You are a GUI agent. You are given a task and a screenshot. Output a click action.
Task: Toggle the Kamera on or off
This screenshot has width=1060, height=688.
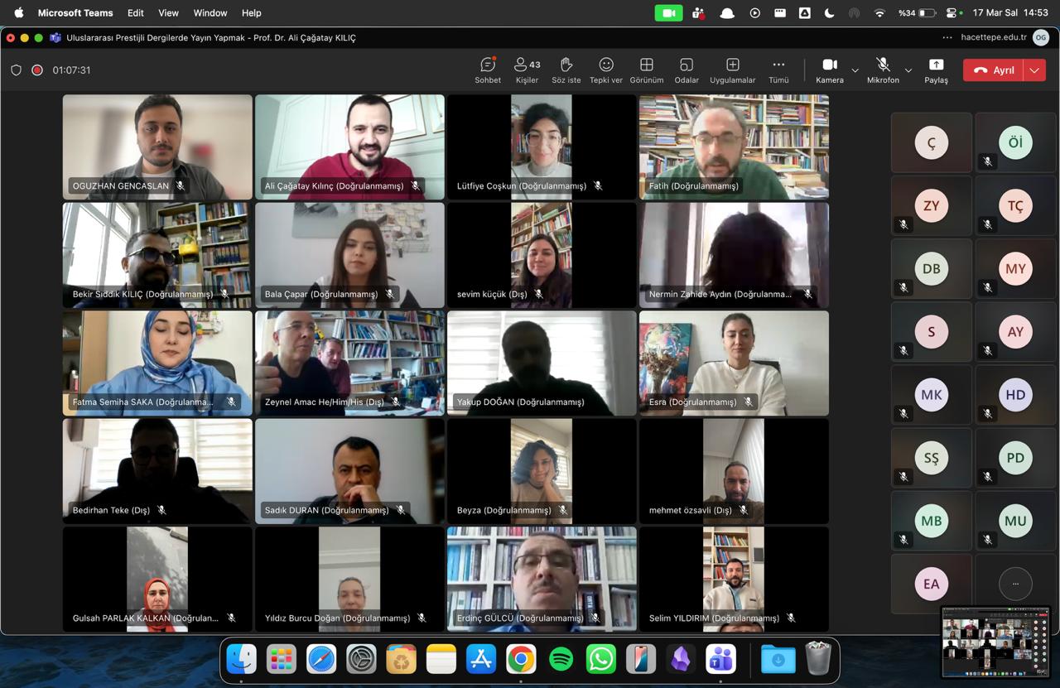[x=829, y=70]
